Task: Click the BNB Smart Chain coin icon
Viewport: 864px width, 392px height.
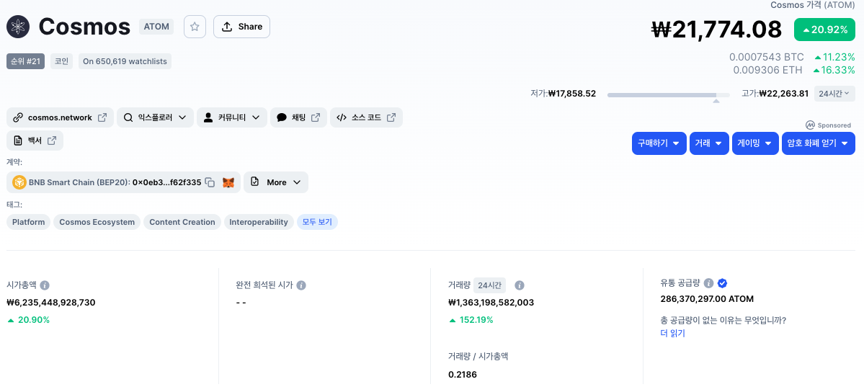Action: (19, 182)
